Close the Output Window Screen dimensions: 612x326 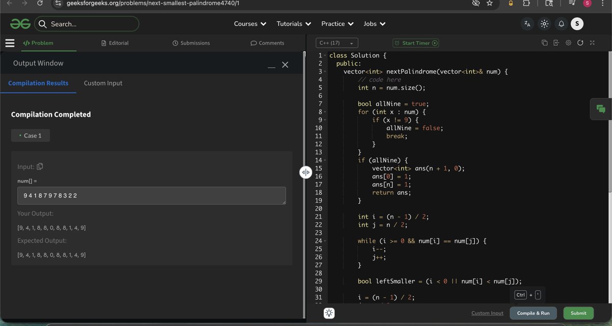click(285, 65)
